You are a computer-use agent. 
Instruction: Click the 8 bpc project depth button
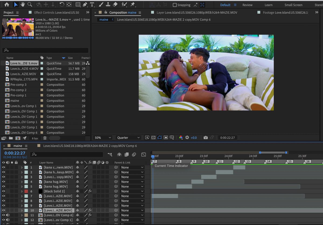click(x=35, y=138)
